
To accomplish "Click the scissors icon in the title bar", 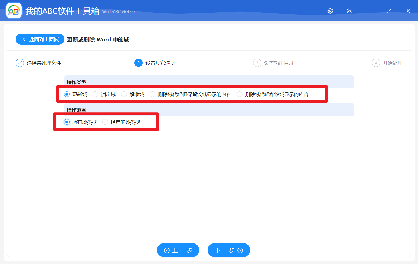I will click(349, 11).
